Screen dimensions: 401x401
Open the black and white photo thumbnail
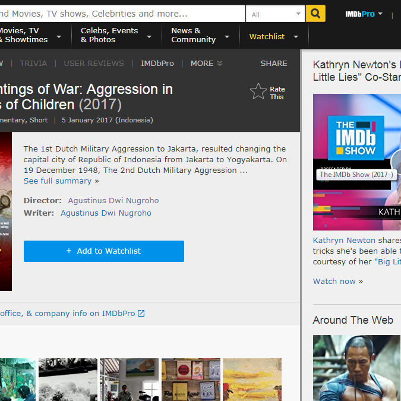(68, 379)
